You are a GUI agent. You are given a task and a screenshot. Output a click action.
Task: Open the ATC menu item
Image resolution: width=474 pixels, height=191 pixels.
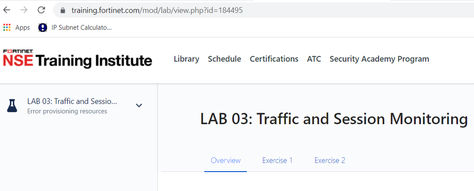click(314, 59)
